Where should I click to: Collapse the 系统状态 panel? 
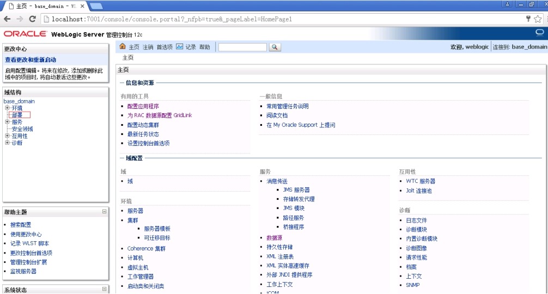[x=104, y=289]
